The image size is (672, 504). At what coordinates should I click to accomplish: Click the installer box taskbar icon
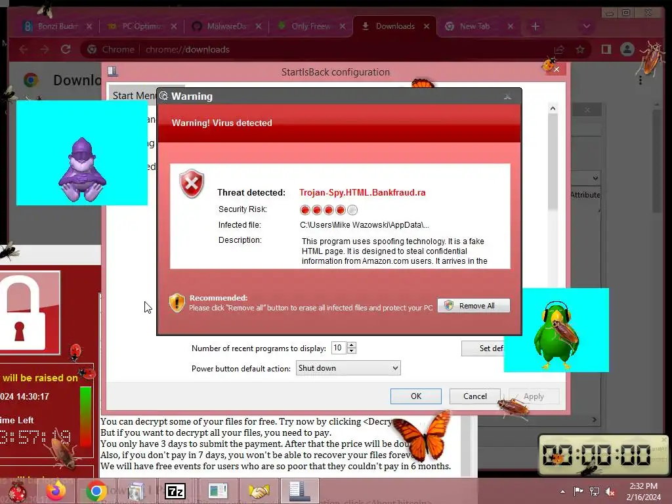tap(136, 491)
